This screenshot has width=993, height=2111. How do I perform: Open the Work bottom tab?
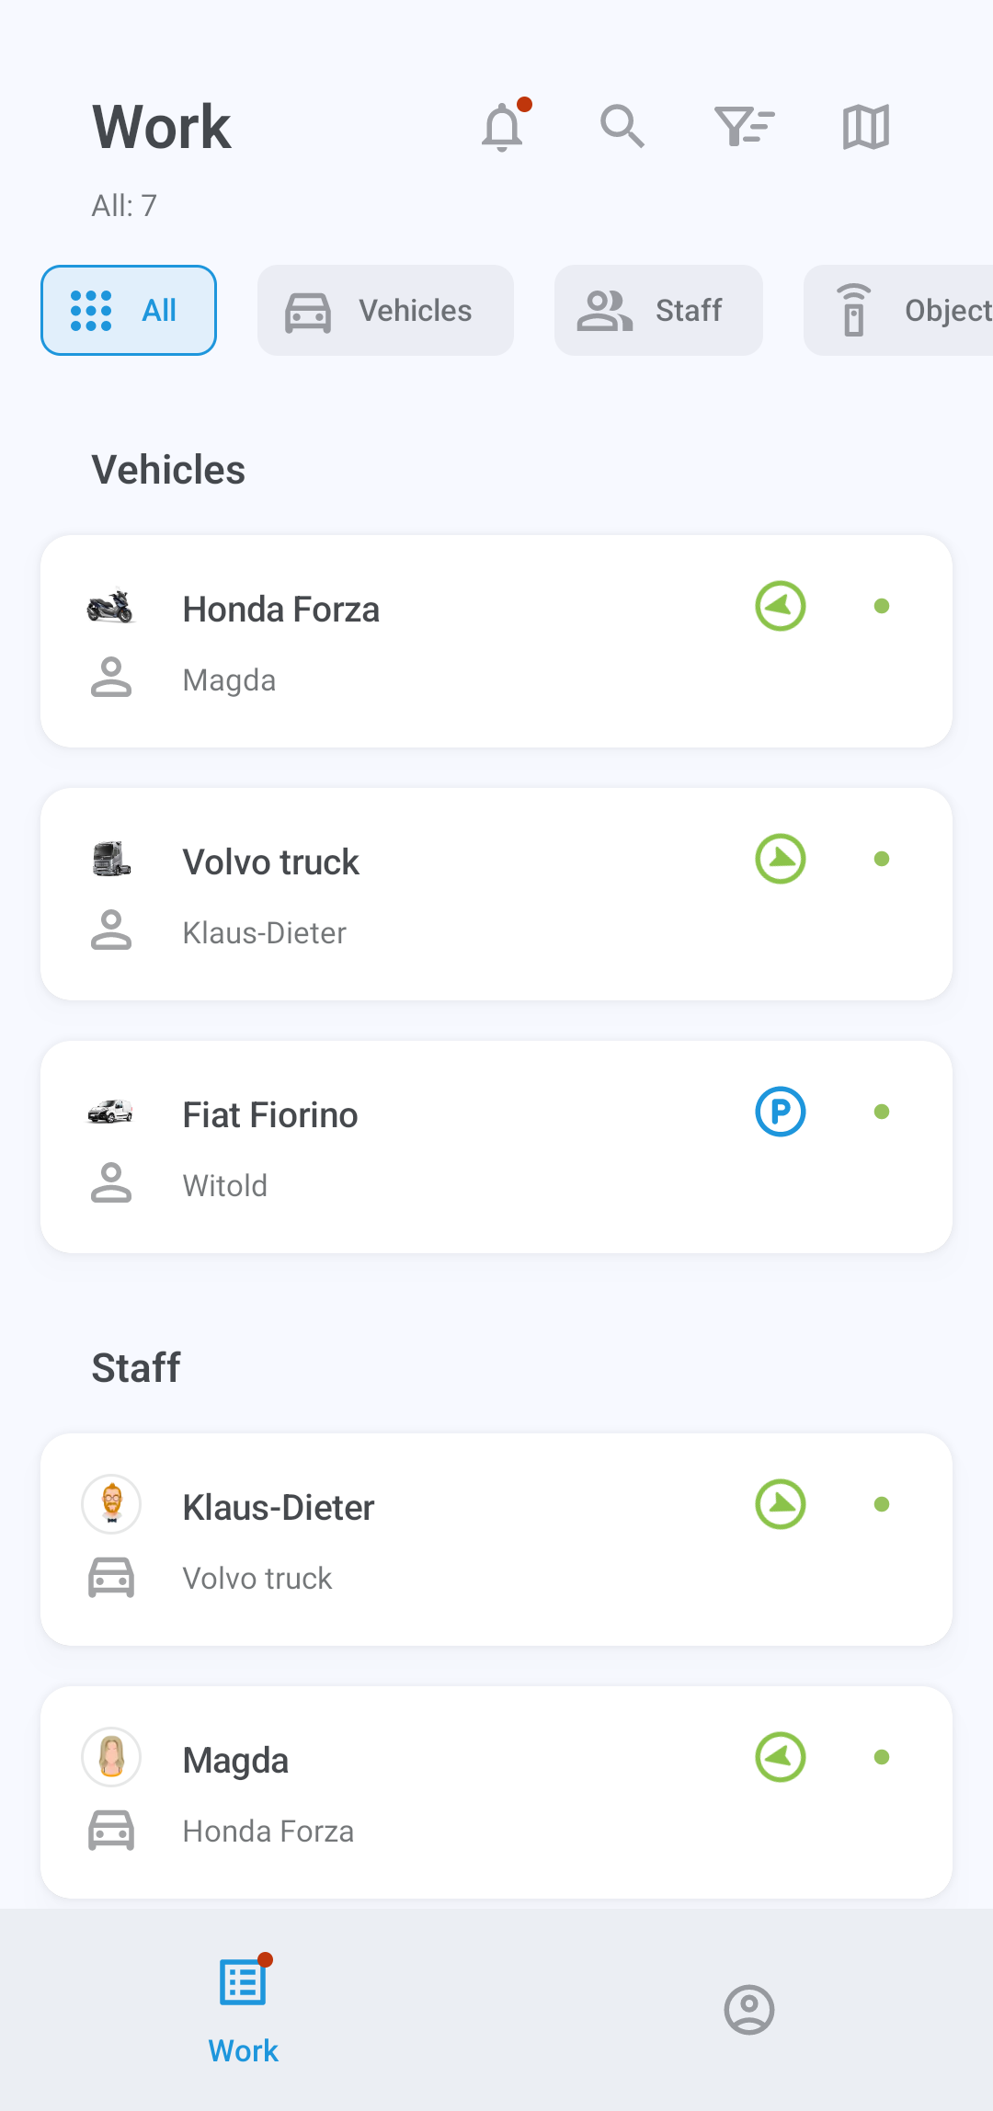tap(244, 2010)
